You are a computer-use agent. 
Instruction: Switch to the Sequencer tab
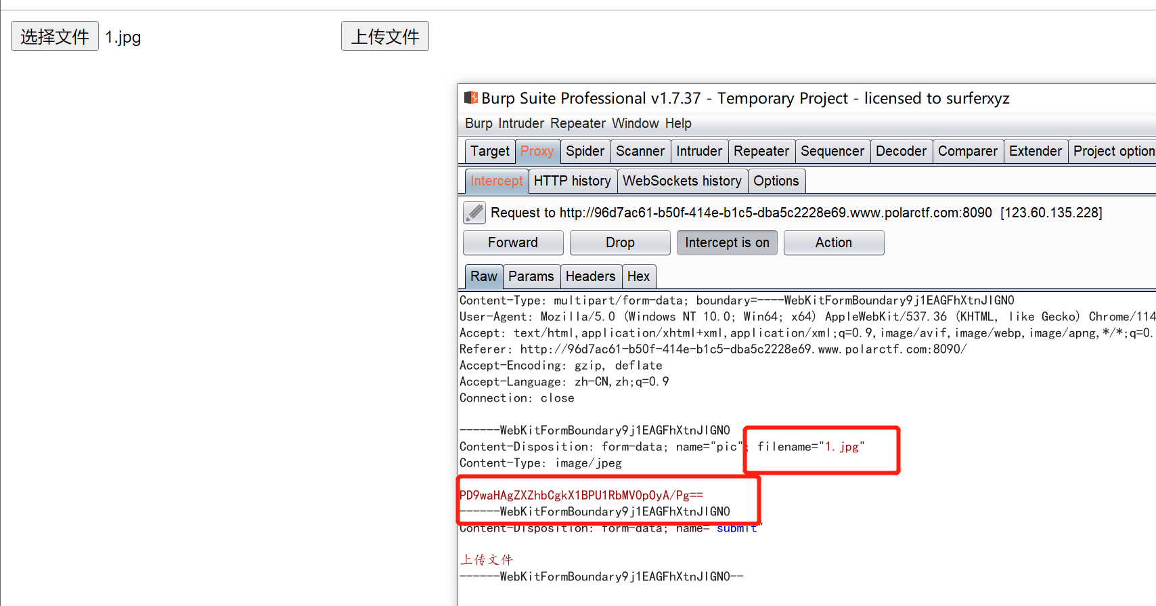click(x=832, y=151)
